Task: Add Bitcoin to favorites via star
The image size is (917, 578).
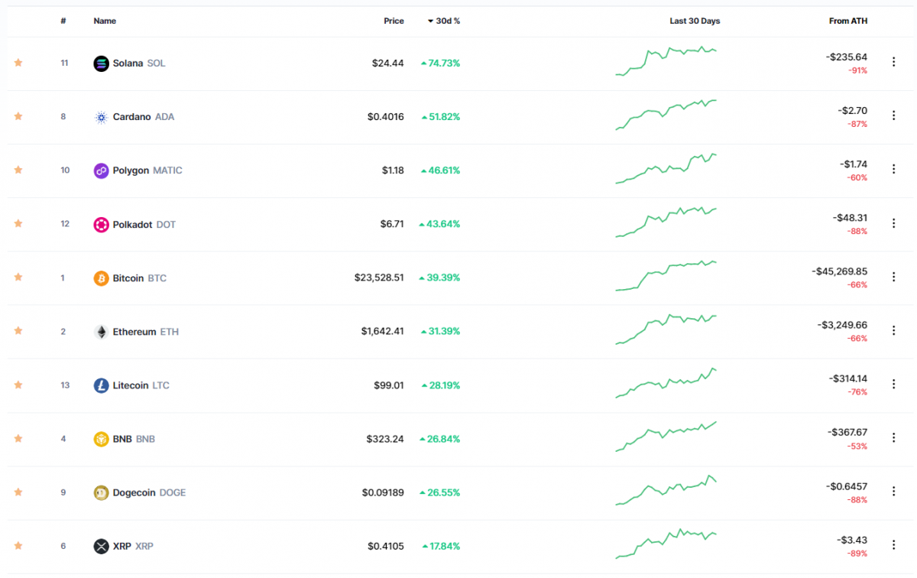Action: [x=18, y=278]
